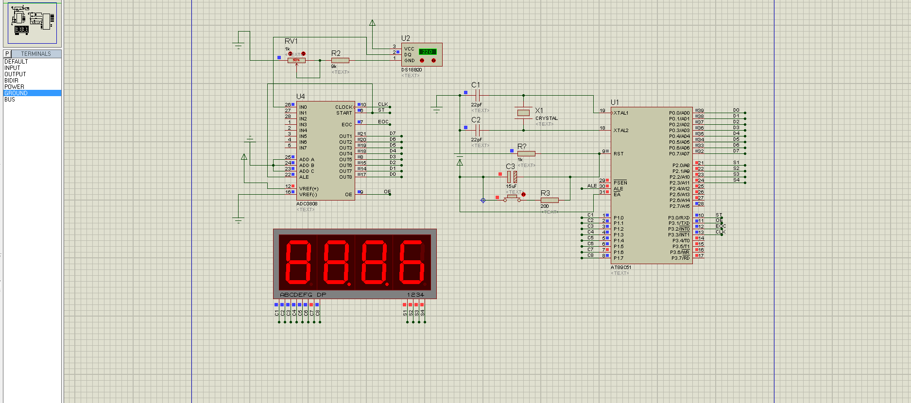
Task: Toggle the reset push button latch dot
Action: tap(523, 194)
